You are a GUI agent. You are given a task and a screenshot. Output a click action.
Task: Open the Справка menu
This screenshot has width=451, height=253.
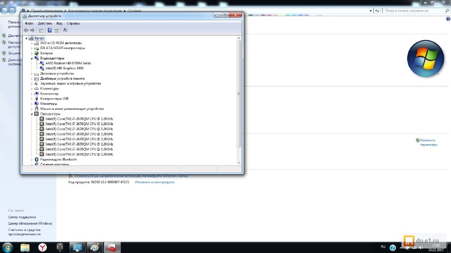click(74, 23)
